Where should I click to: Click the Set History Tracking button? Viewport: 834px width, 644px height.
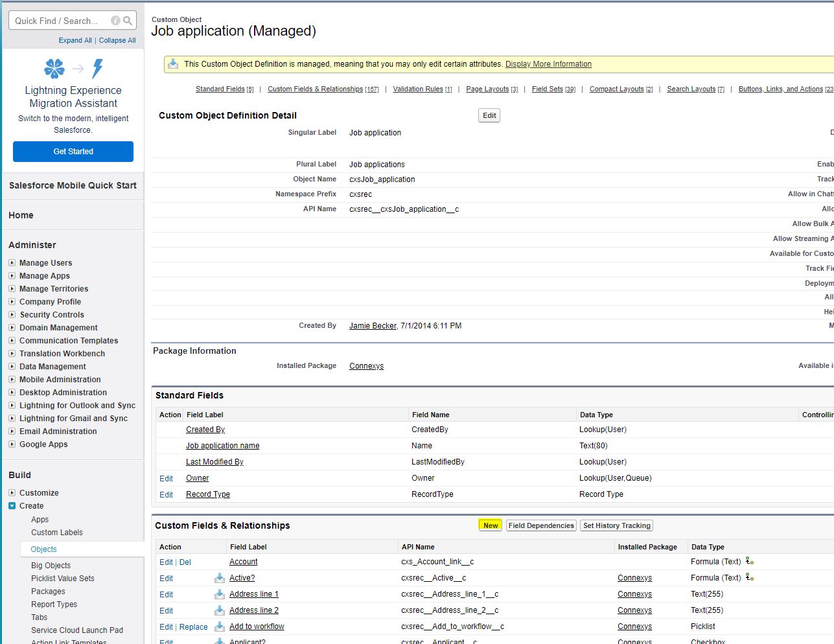(616, 525)
